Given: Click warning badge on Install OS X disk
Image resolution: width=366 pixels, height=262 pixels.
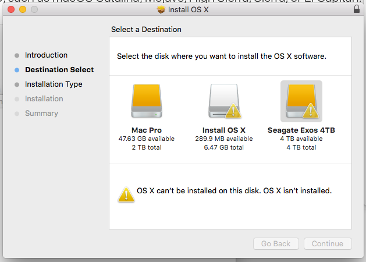Looking at the screenshot, I should pyautogui.click(x=233, y=111).
